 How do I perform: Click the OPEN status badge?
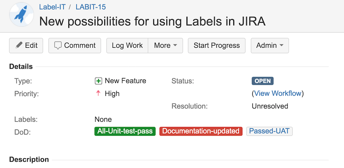(x=262, y=81)
